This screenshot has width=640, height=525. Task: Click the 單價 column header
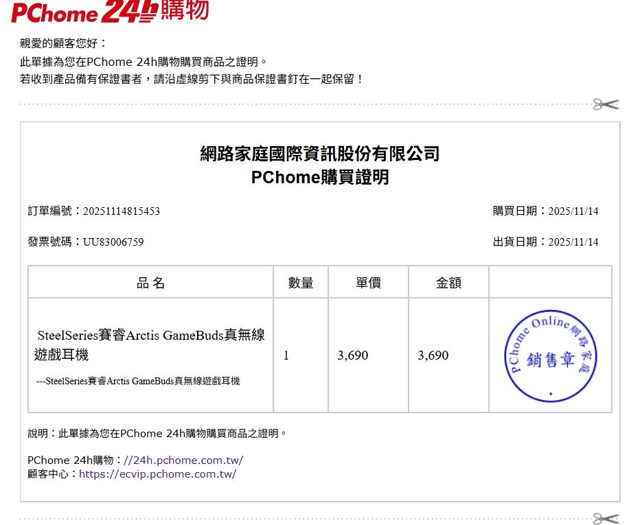pos(368,283)
